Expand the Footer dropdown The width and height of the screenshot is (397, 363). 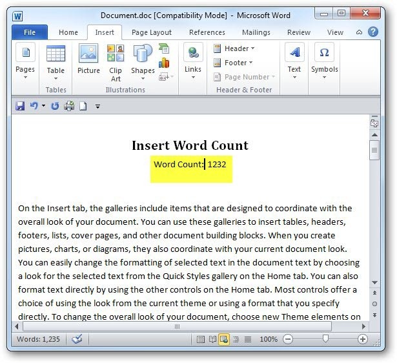pos(250,62)
